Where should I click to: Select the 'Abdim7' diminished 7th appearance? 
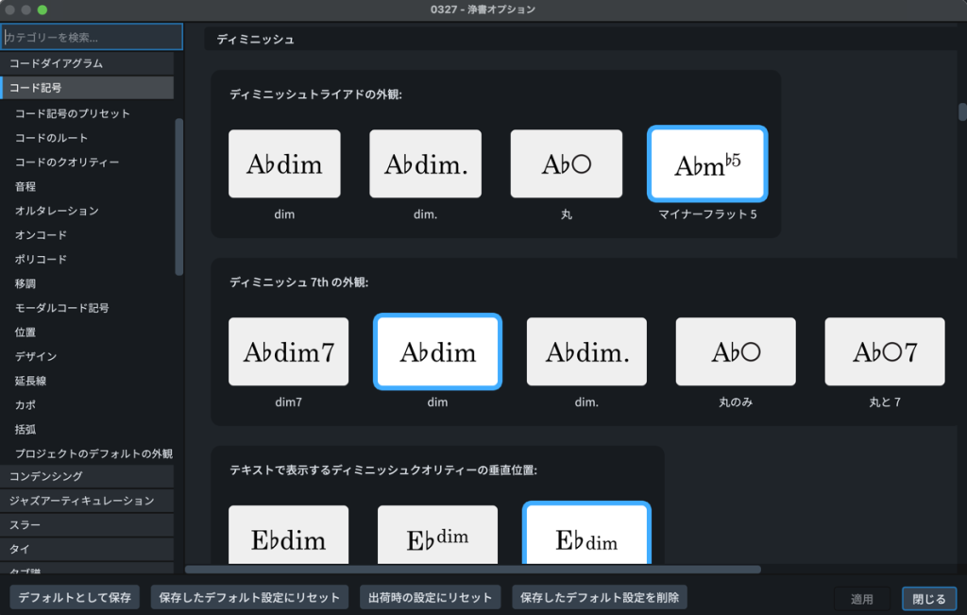point(288,351)
